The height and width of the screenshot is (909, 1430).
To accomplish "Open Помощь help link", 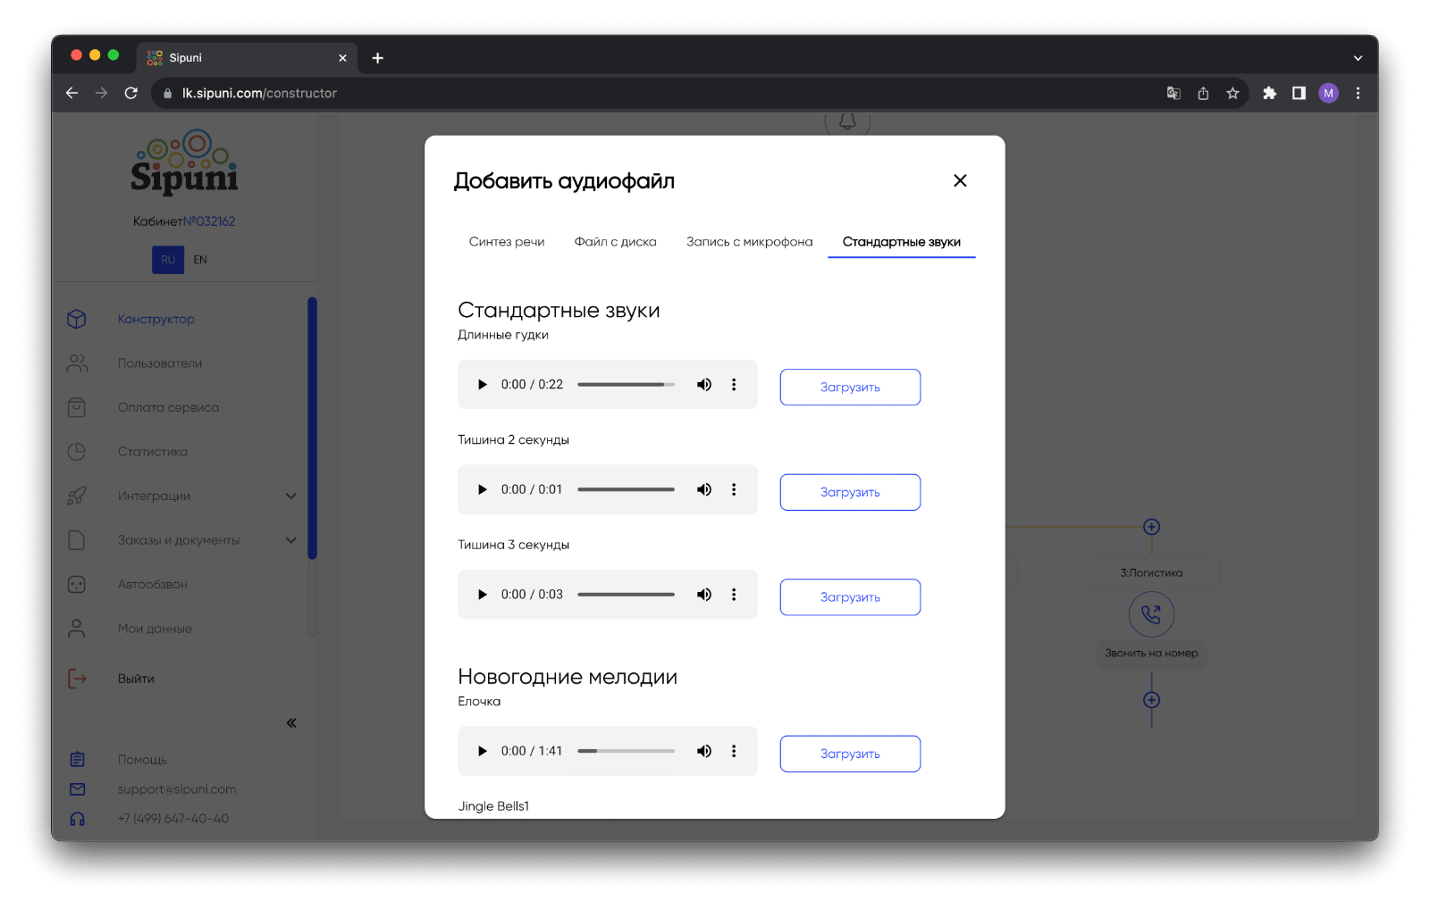I will coord(142,760).
